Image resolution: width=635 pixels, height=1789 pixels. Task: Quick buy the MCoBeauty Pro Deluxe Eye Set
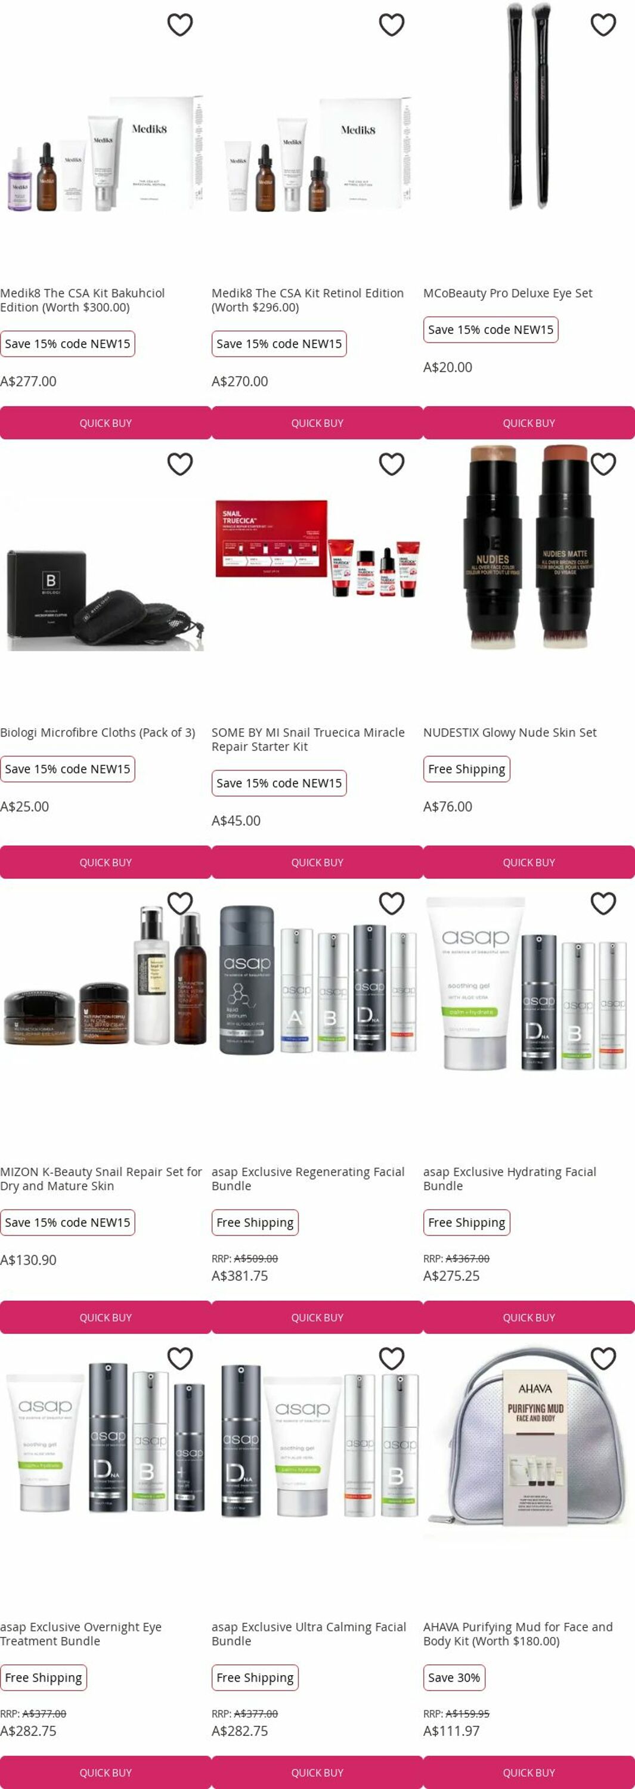[529, 423]
